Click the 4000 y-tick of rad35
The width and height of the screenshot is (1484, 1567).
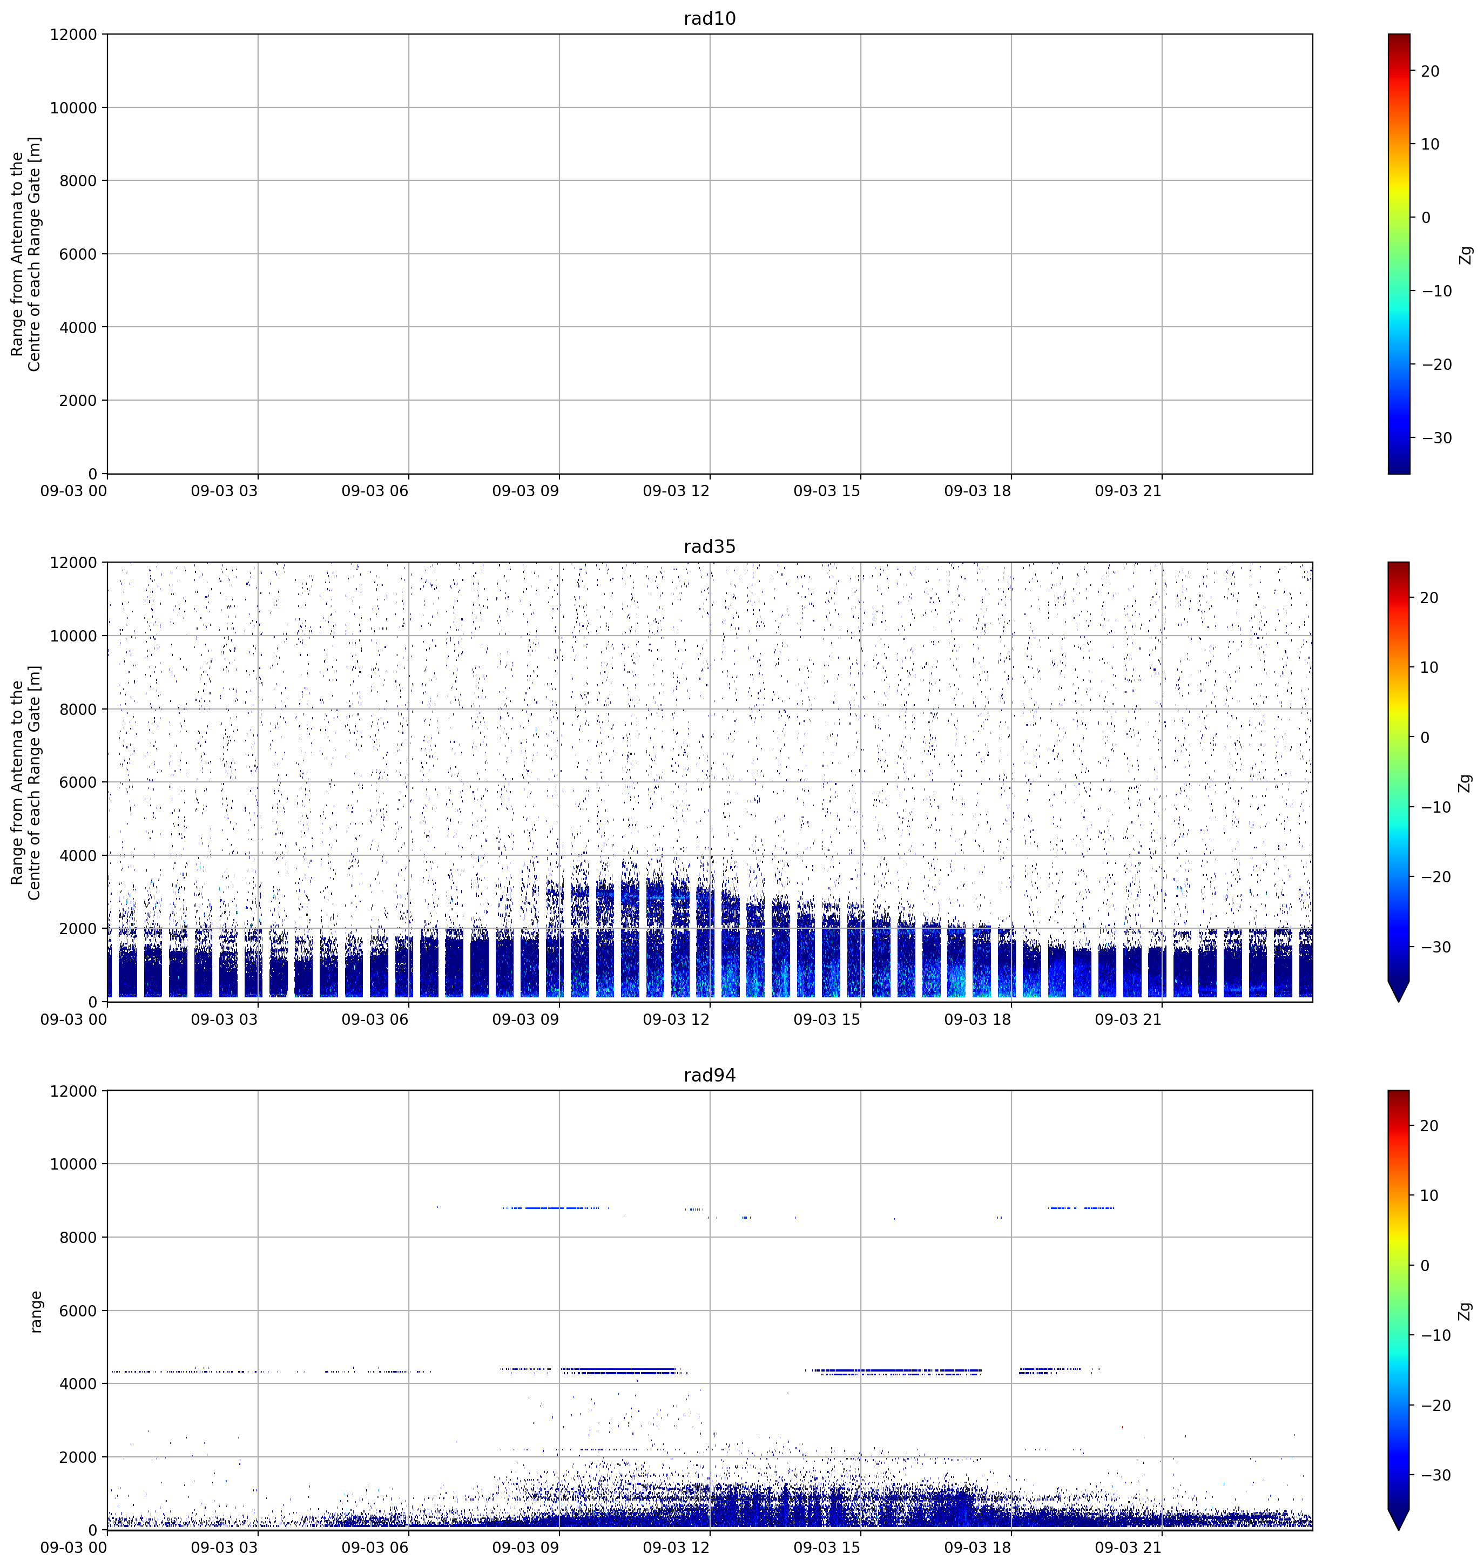click(78, 856)
